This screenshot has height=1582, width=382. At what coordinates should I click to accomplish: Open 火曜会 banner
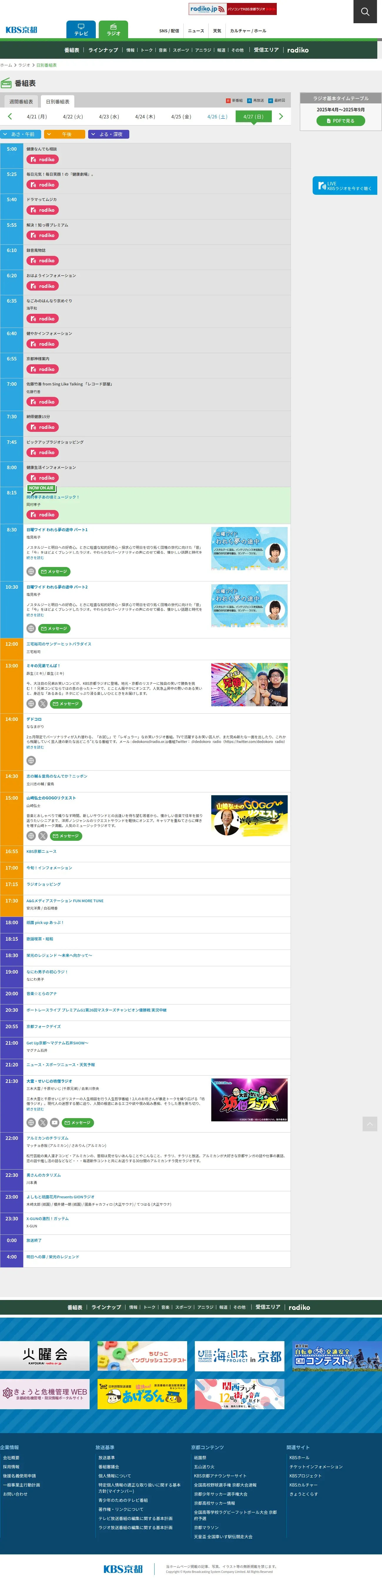(45, 1355)
